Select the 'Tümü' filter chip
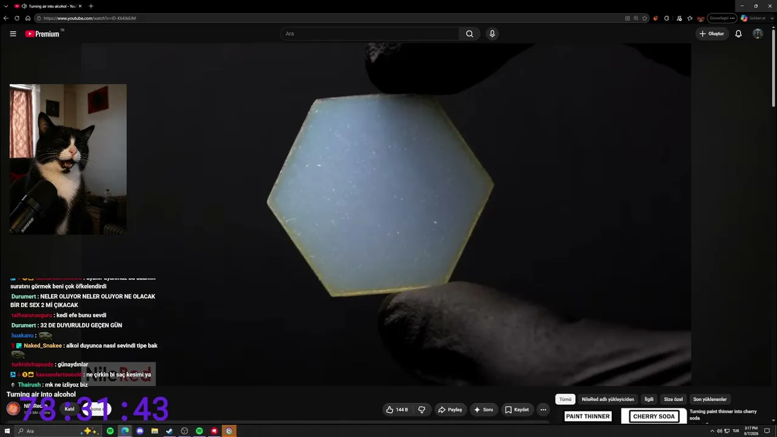777x437 pixels. [x=565, y=399]
